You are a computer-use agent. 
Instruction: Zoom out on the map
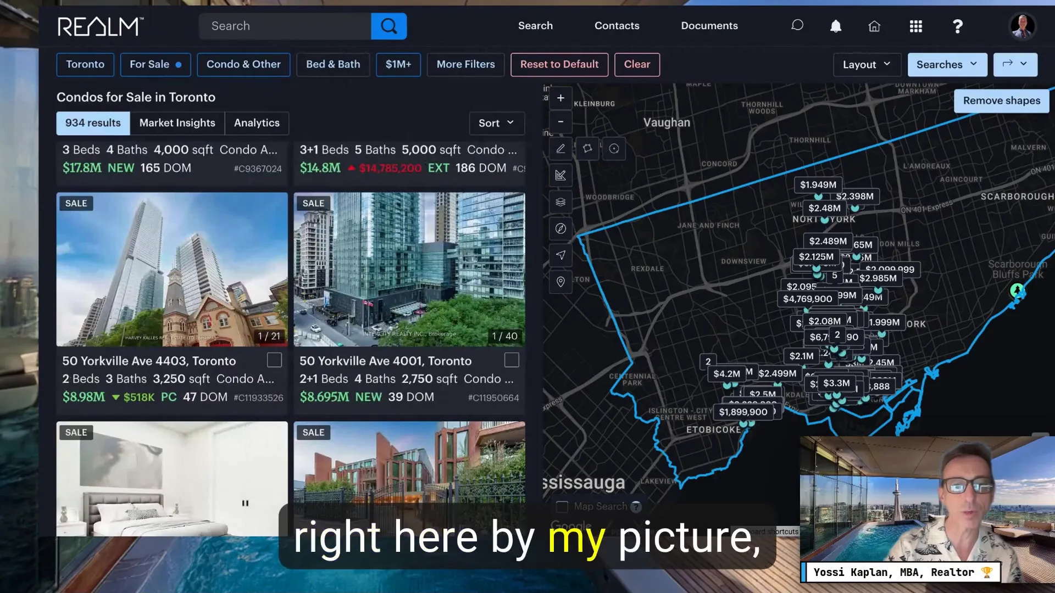pos(560,121)
